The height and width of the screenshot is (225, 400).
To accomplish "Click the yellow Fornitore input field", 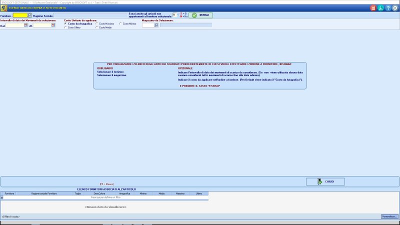I will click(20, 15).
